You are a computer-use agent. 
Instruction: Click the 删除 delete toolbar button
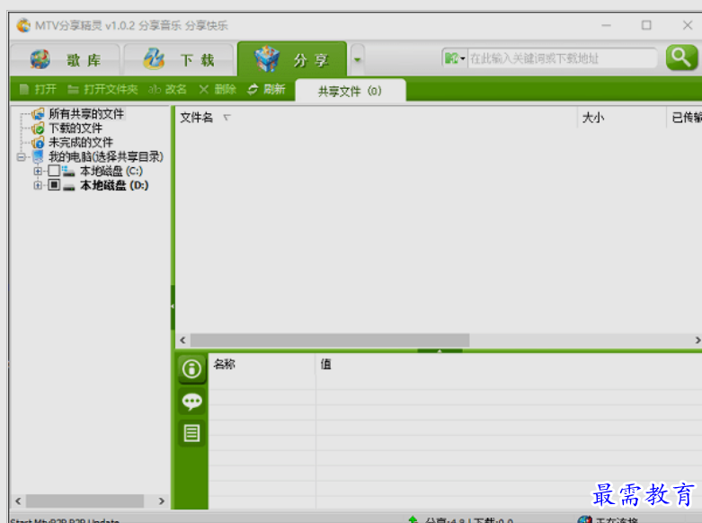[x=218, y=89]
